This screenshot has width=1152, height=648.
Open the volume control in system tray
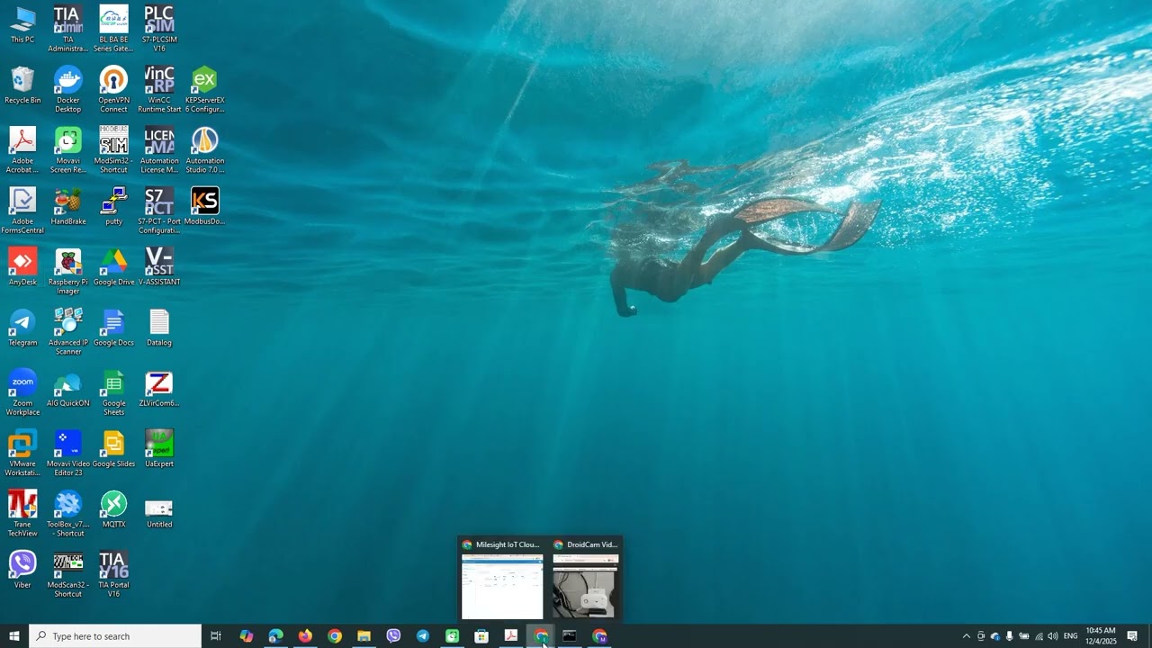point(1053,636)
